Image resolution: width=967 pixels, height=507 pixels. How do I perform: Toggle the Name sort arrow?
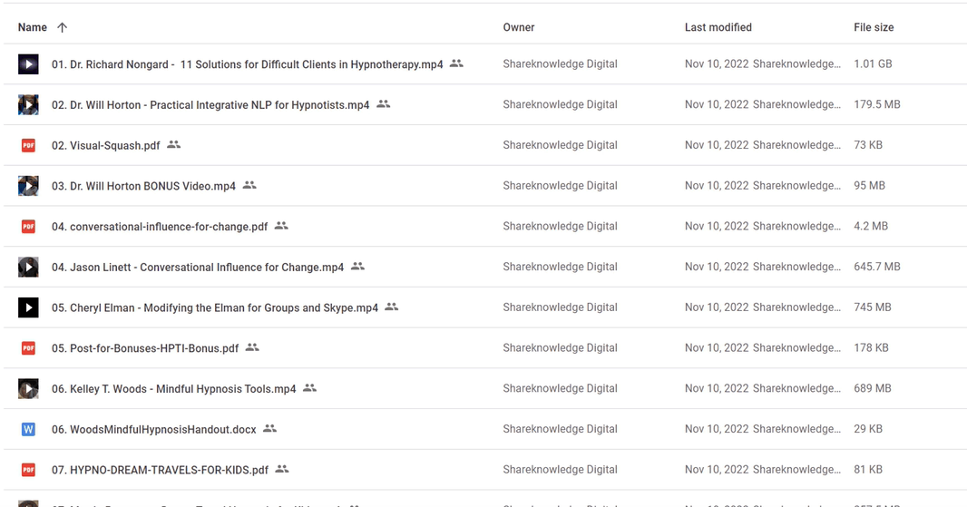click(x=62, y=27)
